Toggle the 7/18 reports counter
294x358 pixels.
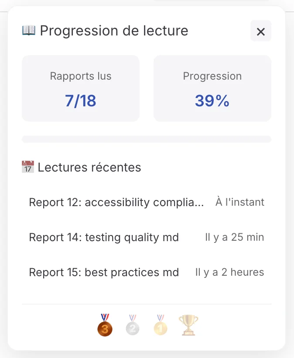click(80, 101)
